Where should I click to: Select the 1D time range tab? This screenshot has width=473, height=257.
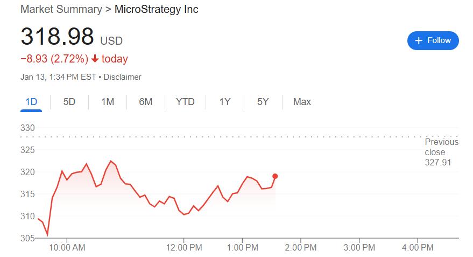pos(31,102)
